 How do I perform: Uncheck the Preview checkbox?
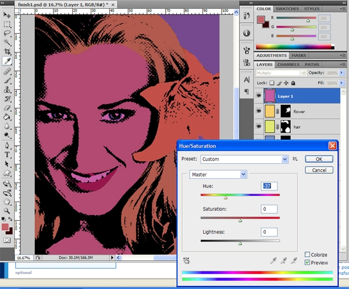[307, 262]
